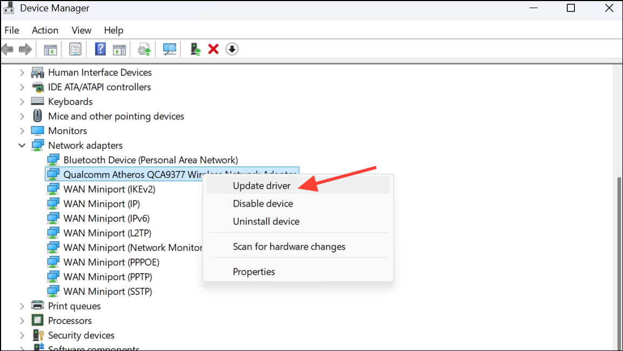Collapse the Network adapters category
The image size is (623, 351).
(x=22, y=145)
